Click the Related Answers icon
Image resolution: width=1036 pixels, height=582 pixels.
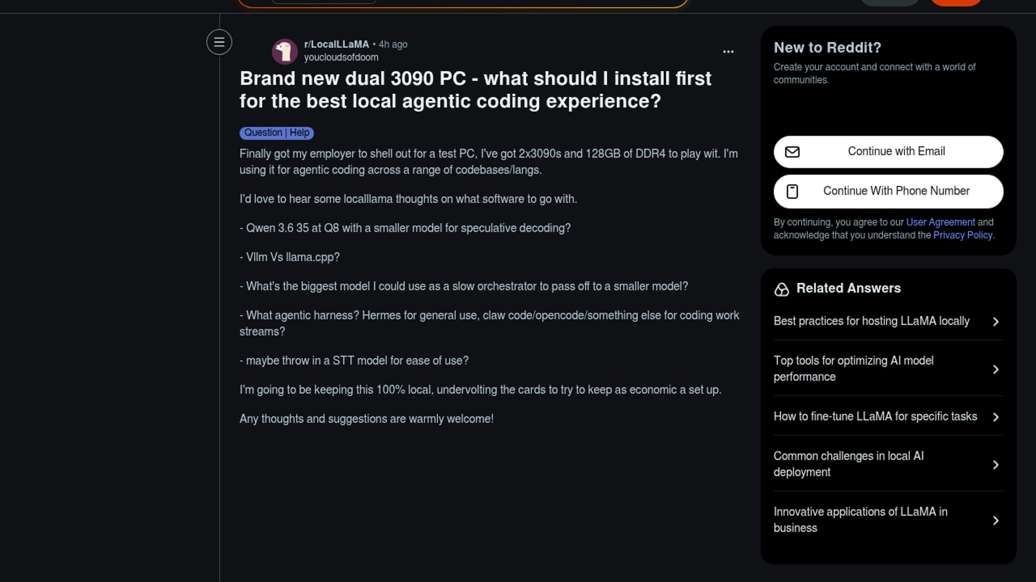coord(781,289)
